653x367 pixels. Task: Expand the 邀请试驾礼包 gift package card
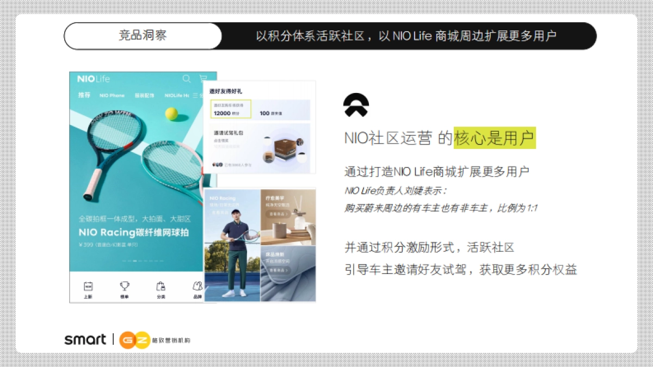[x=229, y=133]
